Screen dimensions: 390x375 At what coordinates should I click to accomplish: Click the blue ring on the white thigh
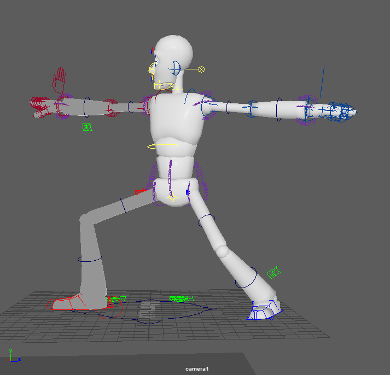click(206, 220)
